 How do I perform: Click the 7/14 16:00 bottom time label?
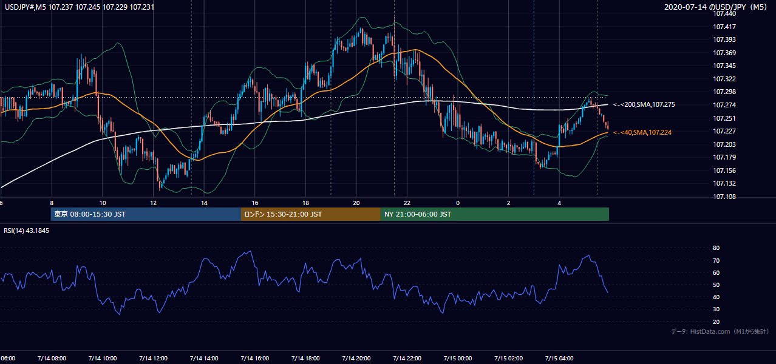coord(255,358)
